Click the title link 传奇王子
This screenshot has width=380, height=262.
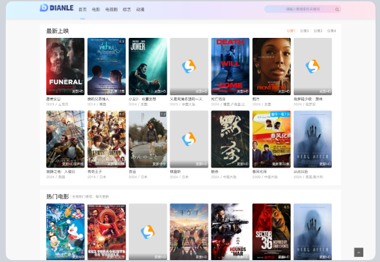coord(95,171)
